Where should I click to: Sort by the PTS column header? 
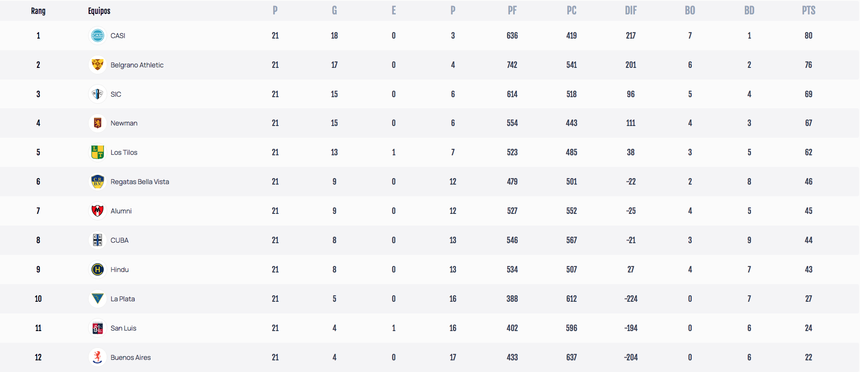808,11
